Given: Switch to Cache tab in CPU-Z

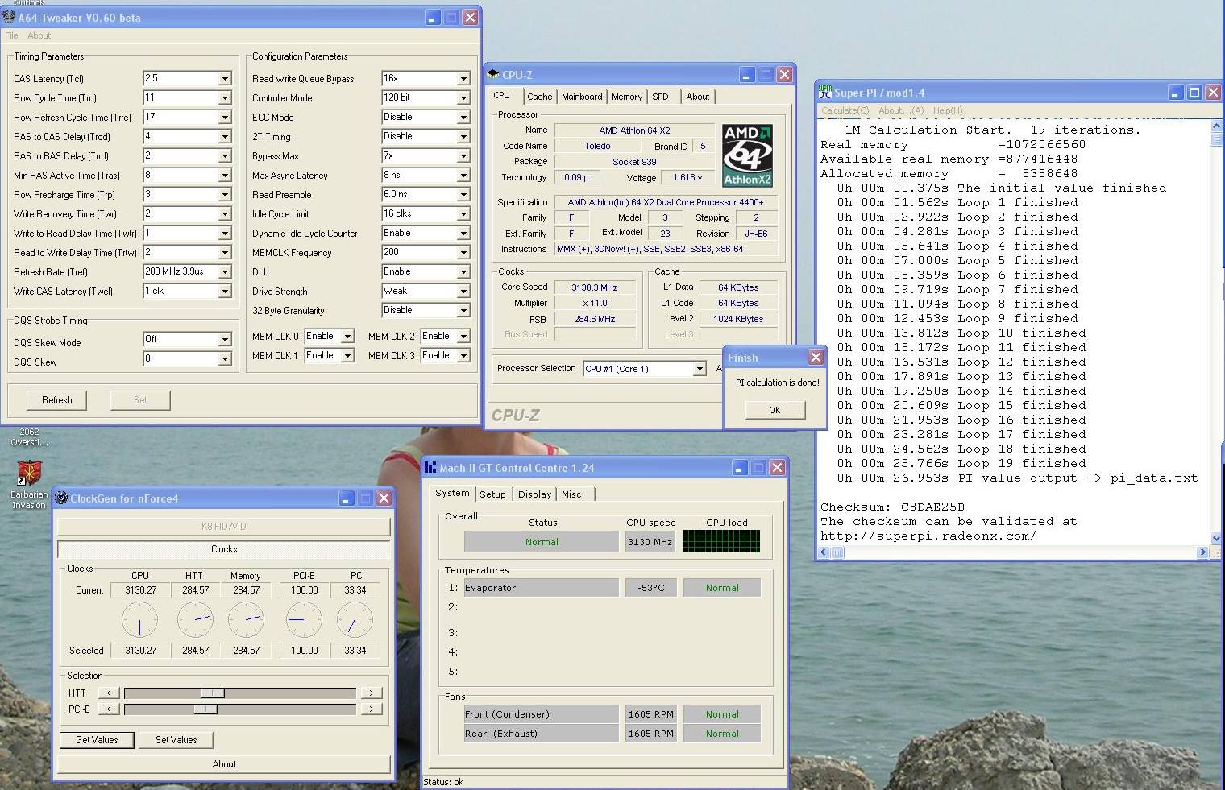Looking at the screenshot, I should click(x=539, y=97).
